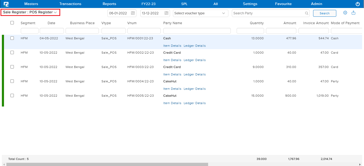The height and width of the screenshot is (166, 364).
Task: Open the start date calendar picker
Action: [132, 13]
